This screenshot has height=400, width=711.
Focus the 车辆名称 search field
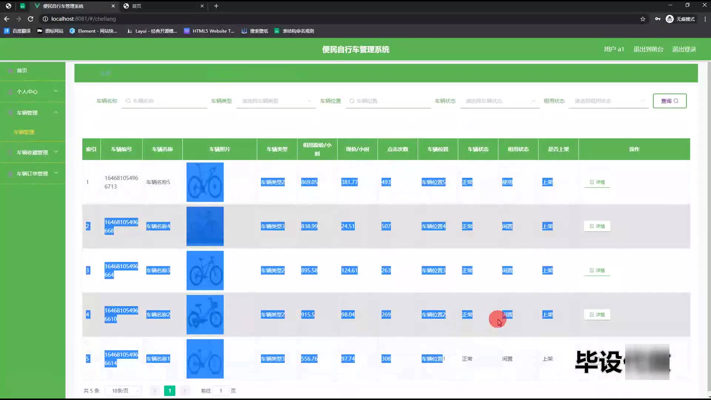pyautogui.click(x=165, y=101)
